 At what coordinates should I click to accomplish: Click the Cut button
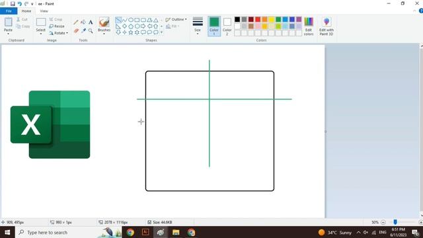click(22, 19)
